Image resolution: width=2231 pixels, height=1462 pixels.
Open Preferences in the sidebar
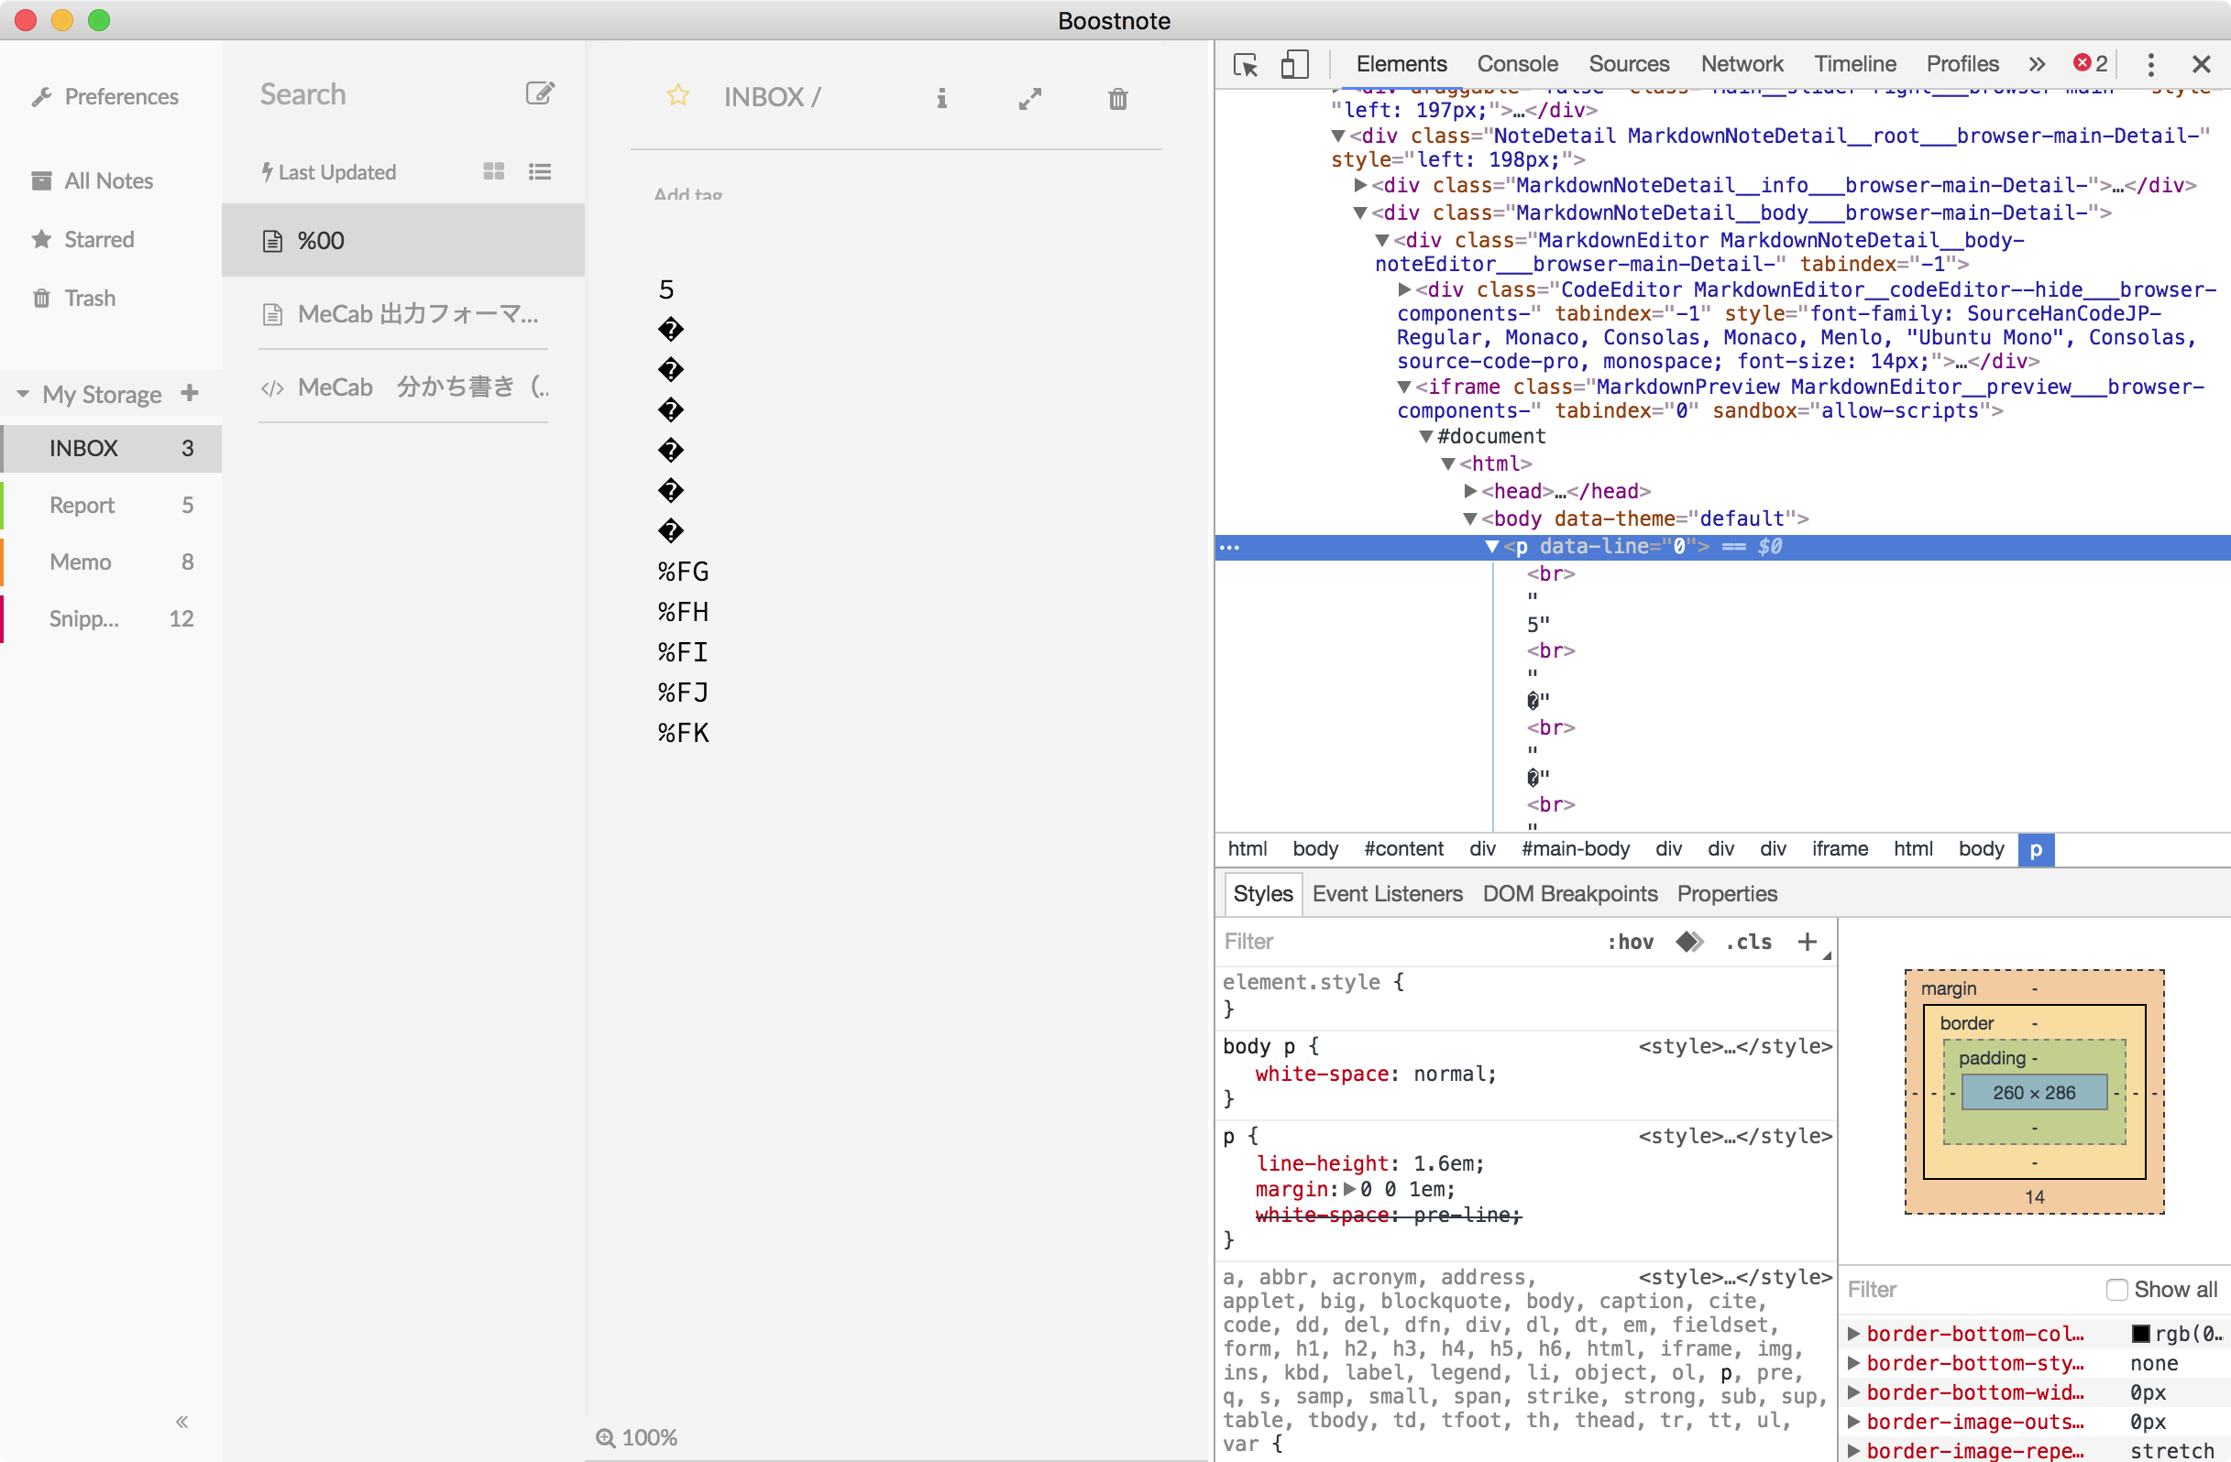click(x=120, y=96)
